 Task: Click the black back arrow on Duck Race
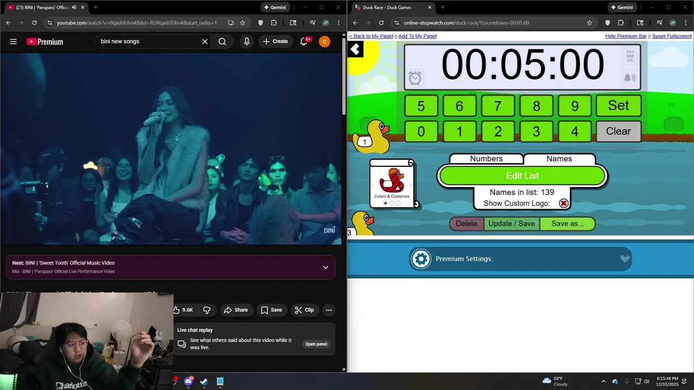355,50
